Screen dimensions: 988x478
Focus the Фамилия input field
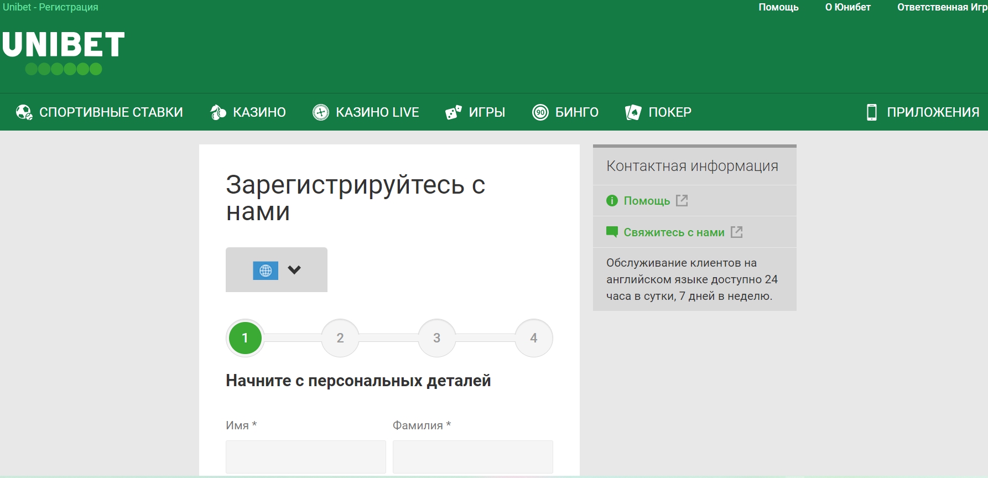click(x=473, y=457)
